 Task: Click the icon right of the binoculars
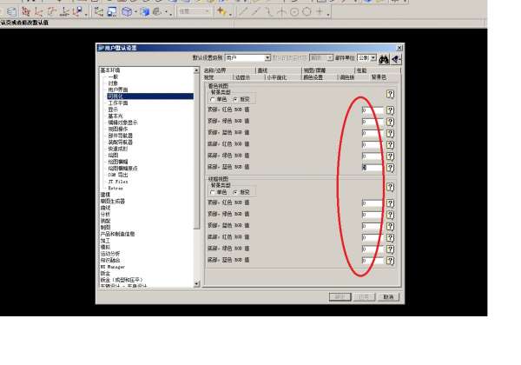click(x=396, y=58)
